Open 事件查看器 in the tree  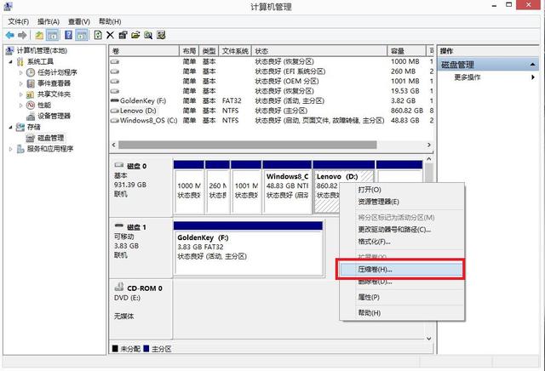pyautogui.click(x=54, y=83)
